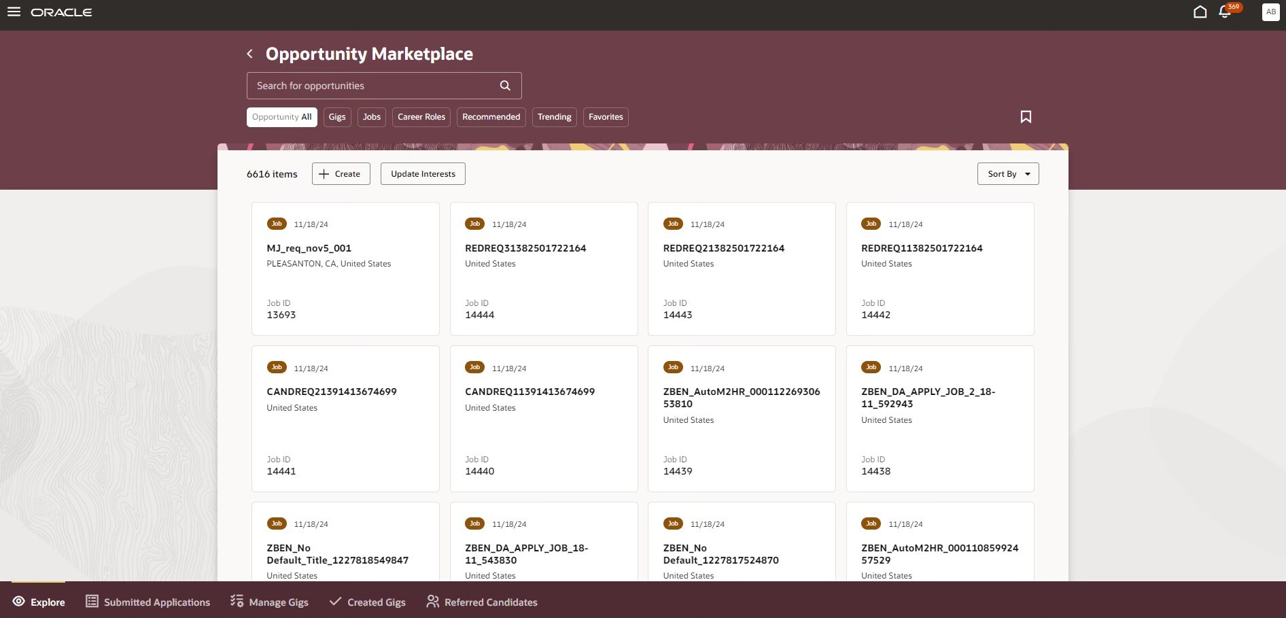Image resolution: width=1286 pixels, height=618 pixels.
Task: Open the Submitted Applications tab
Action: click(x=147, y=602)
